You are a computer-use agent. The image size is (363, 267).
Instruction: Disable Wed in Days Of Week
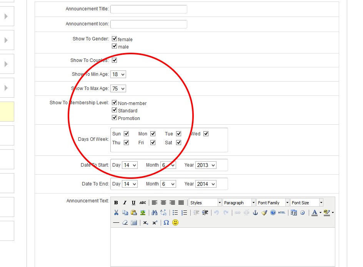point(206,134)
